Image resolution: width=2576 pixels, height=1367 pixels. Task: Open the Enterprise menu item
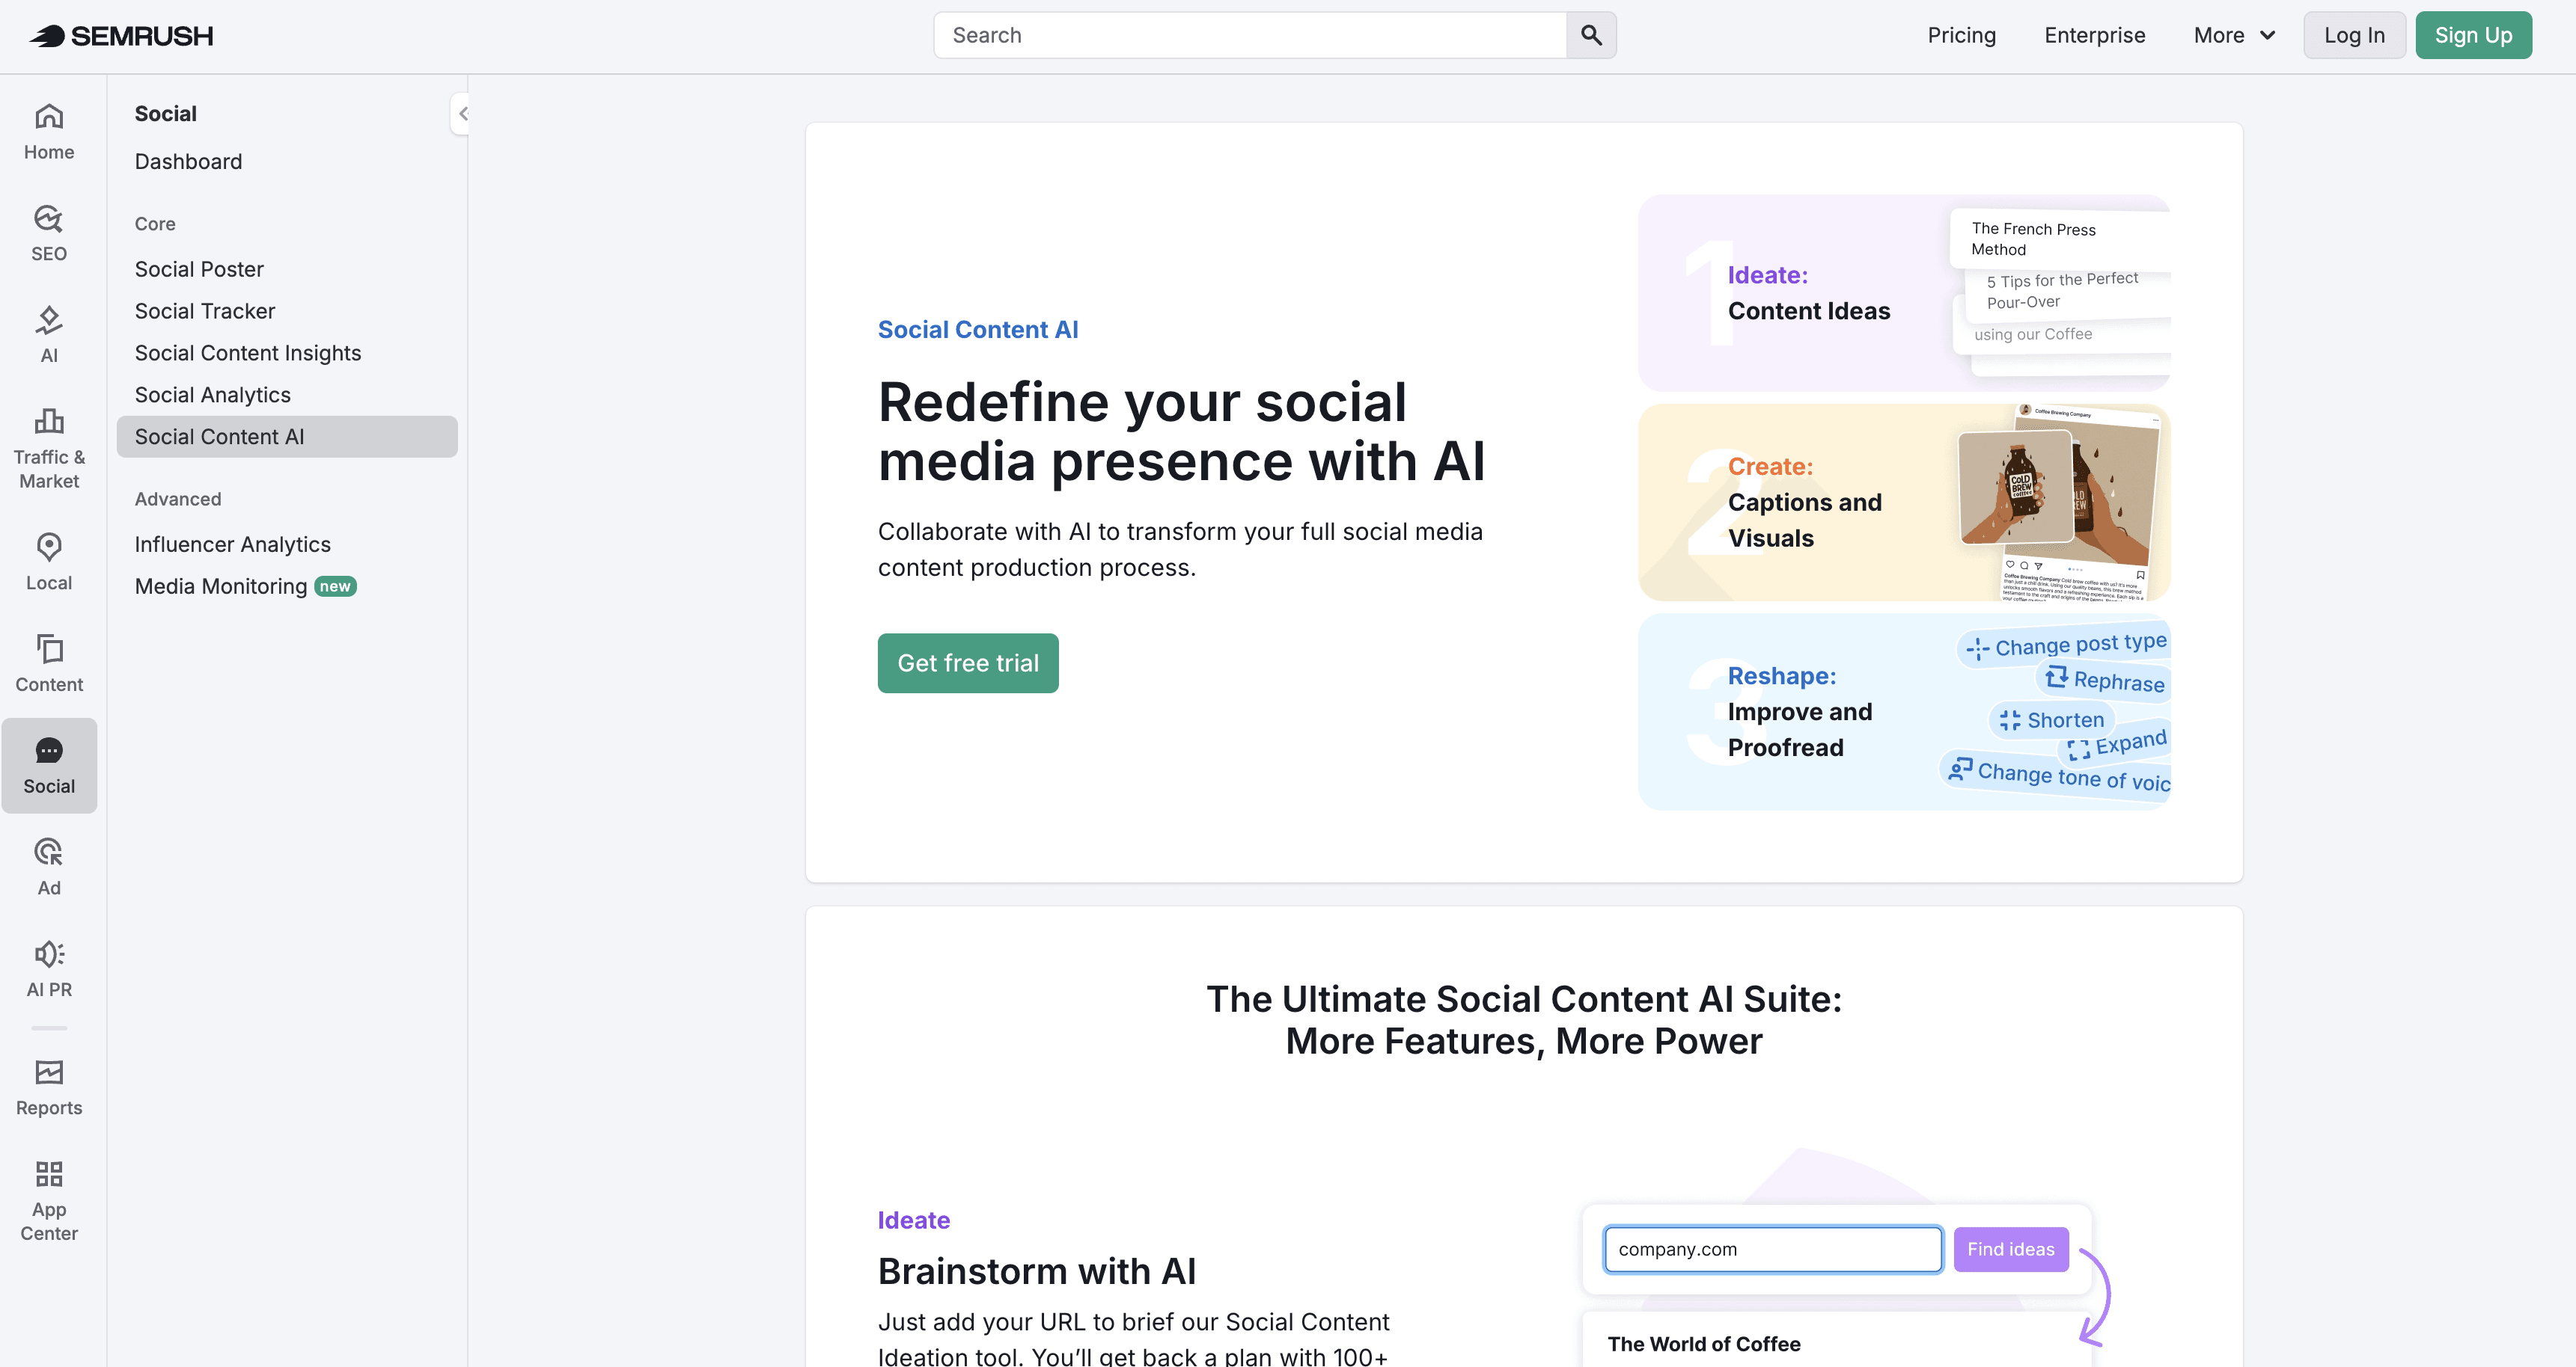coord(2094,35)
